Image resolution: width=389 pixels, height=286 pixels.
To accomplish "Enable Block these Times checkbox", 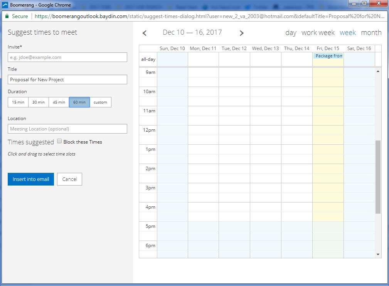I will 59,141.
